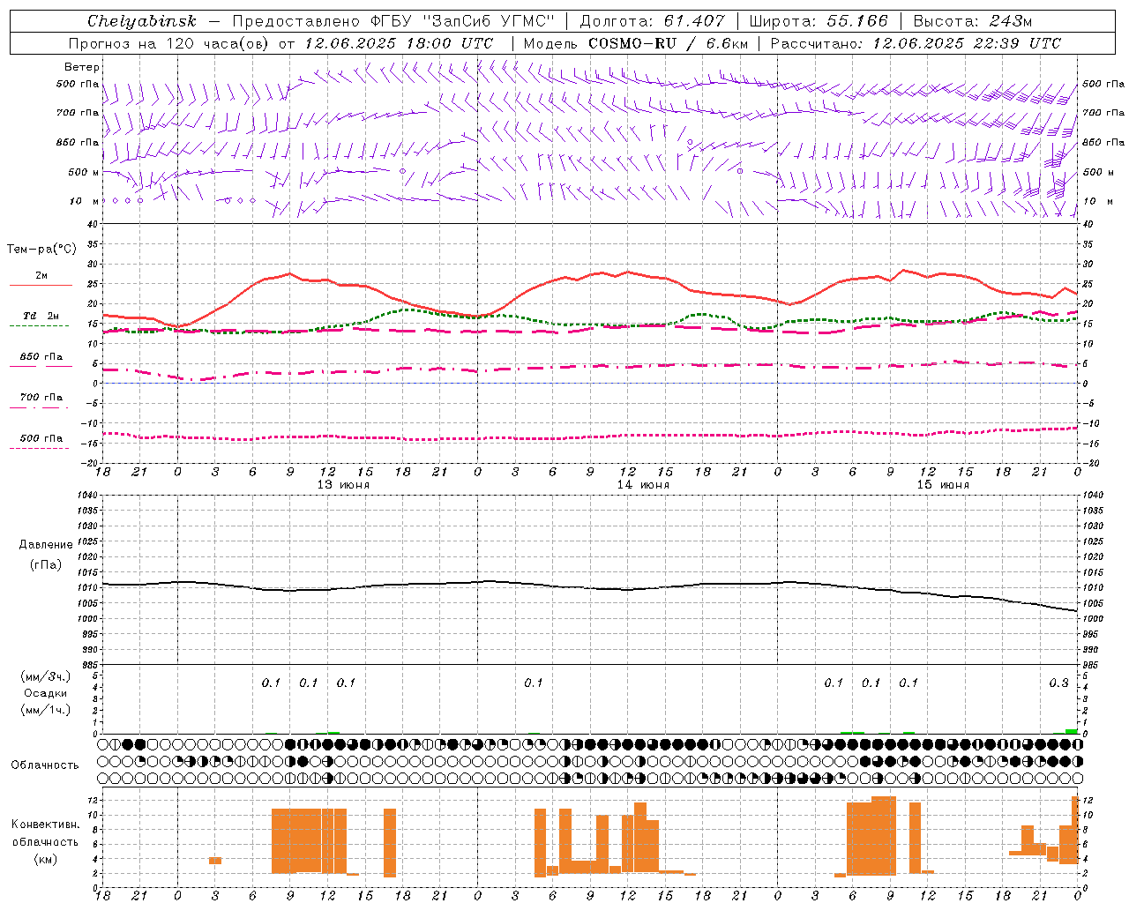The height and width of the screenshot is (903, 1129).
Task: Click the '15 июня' date label
Action: [943, 485]
